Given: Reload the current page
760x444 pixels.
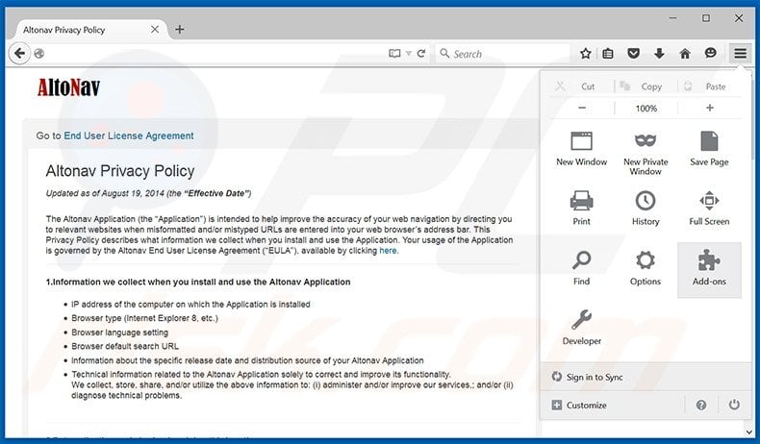Looking at the screenshot, I should pos(421,53).
